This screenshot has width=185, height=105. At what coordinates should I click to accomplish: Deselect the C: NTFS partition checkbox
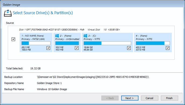point(129,48)
